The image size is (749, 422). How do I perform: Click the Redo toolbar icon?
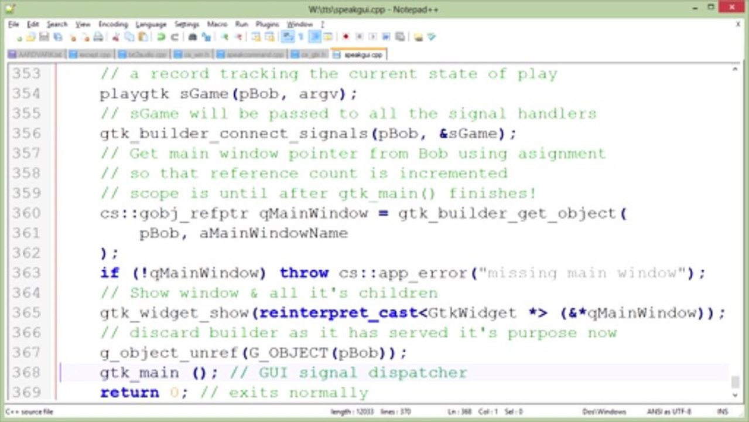[175, 37]
